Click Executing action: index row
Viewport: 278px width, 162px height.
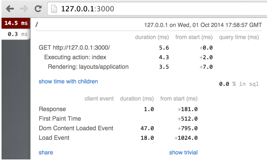75,57
